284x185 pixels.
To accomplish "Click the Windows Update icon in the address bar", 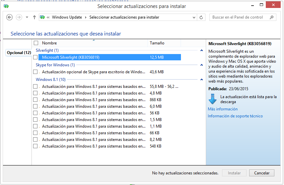I will 42,17.
